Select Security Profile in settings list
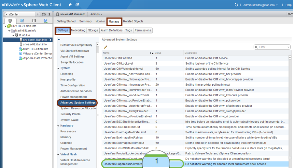Viewport: 293px width, 168px height. tap(70, 114)
